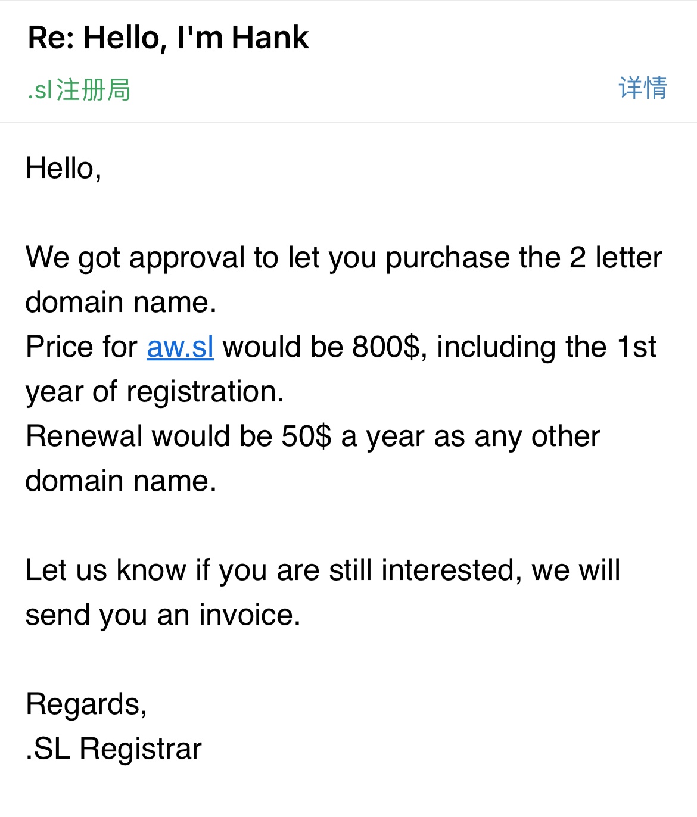
Task: Click the words "Let us know"
Action: pyautogui.click(x=105, y=570)
